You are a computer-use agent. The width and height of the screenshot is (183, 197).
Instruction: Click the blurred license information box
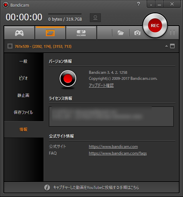coord(111,117)
